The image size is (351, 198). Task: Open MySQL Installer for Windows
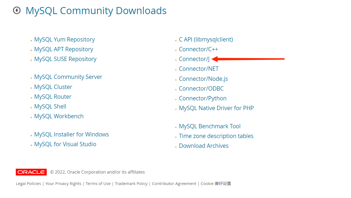pyautogui.click(x=72, y=134)
